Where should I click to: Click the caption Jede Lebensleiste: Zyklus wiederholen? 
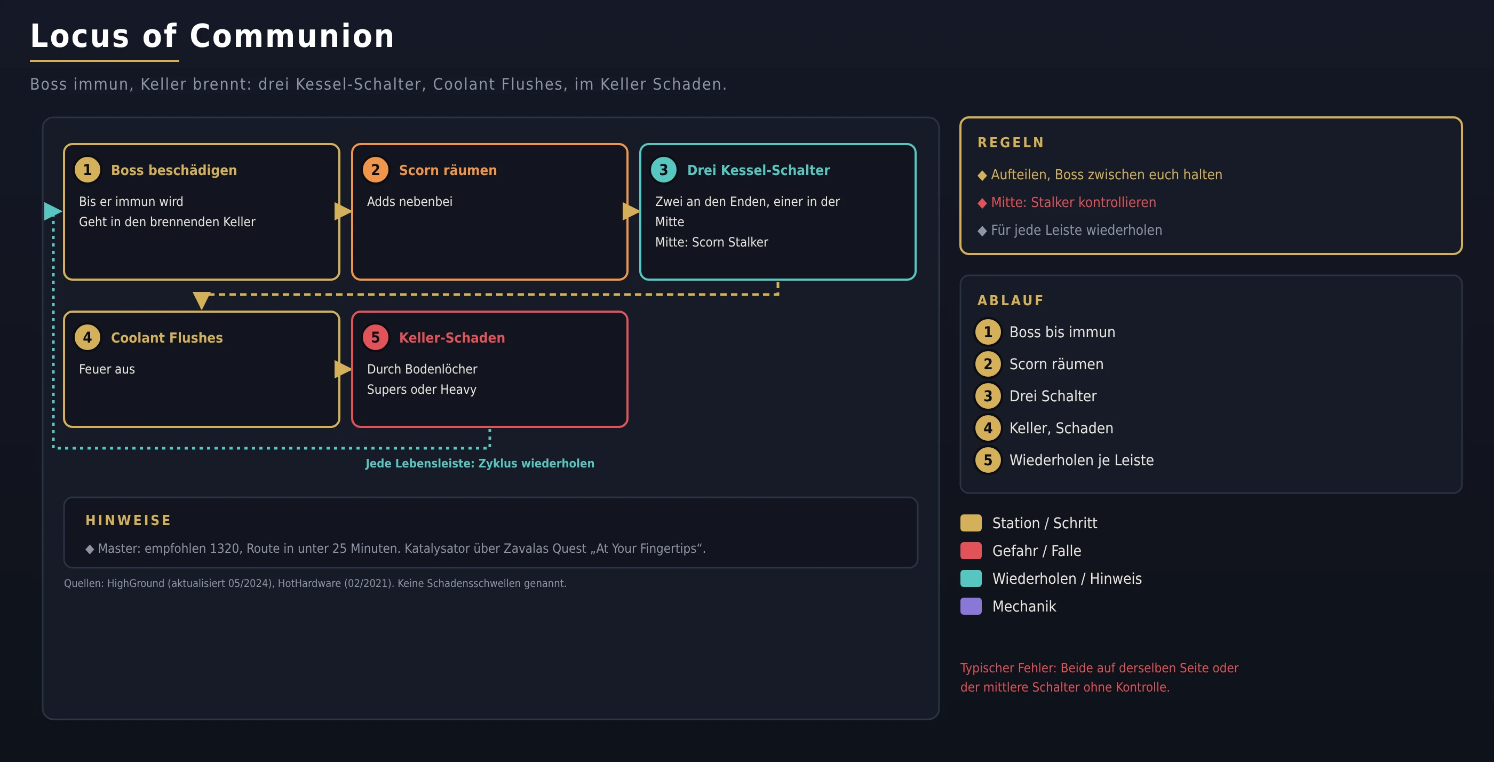pyautogui.click(x=480, y=463)
